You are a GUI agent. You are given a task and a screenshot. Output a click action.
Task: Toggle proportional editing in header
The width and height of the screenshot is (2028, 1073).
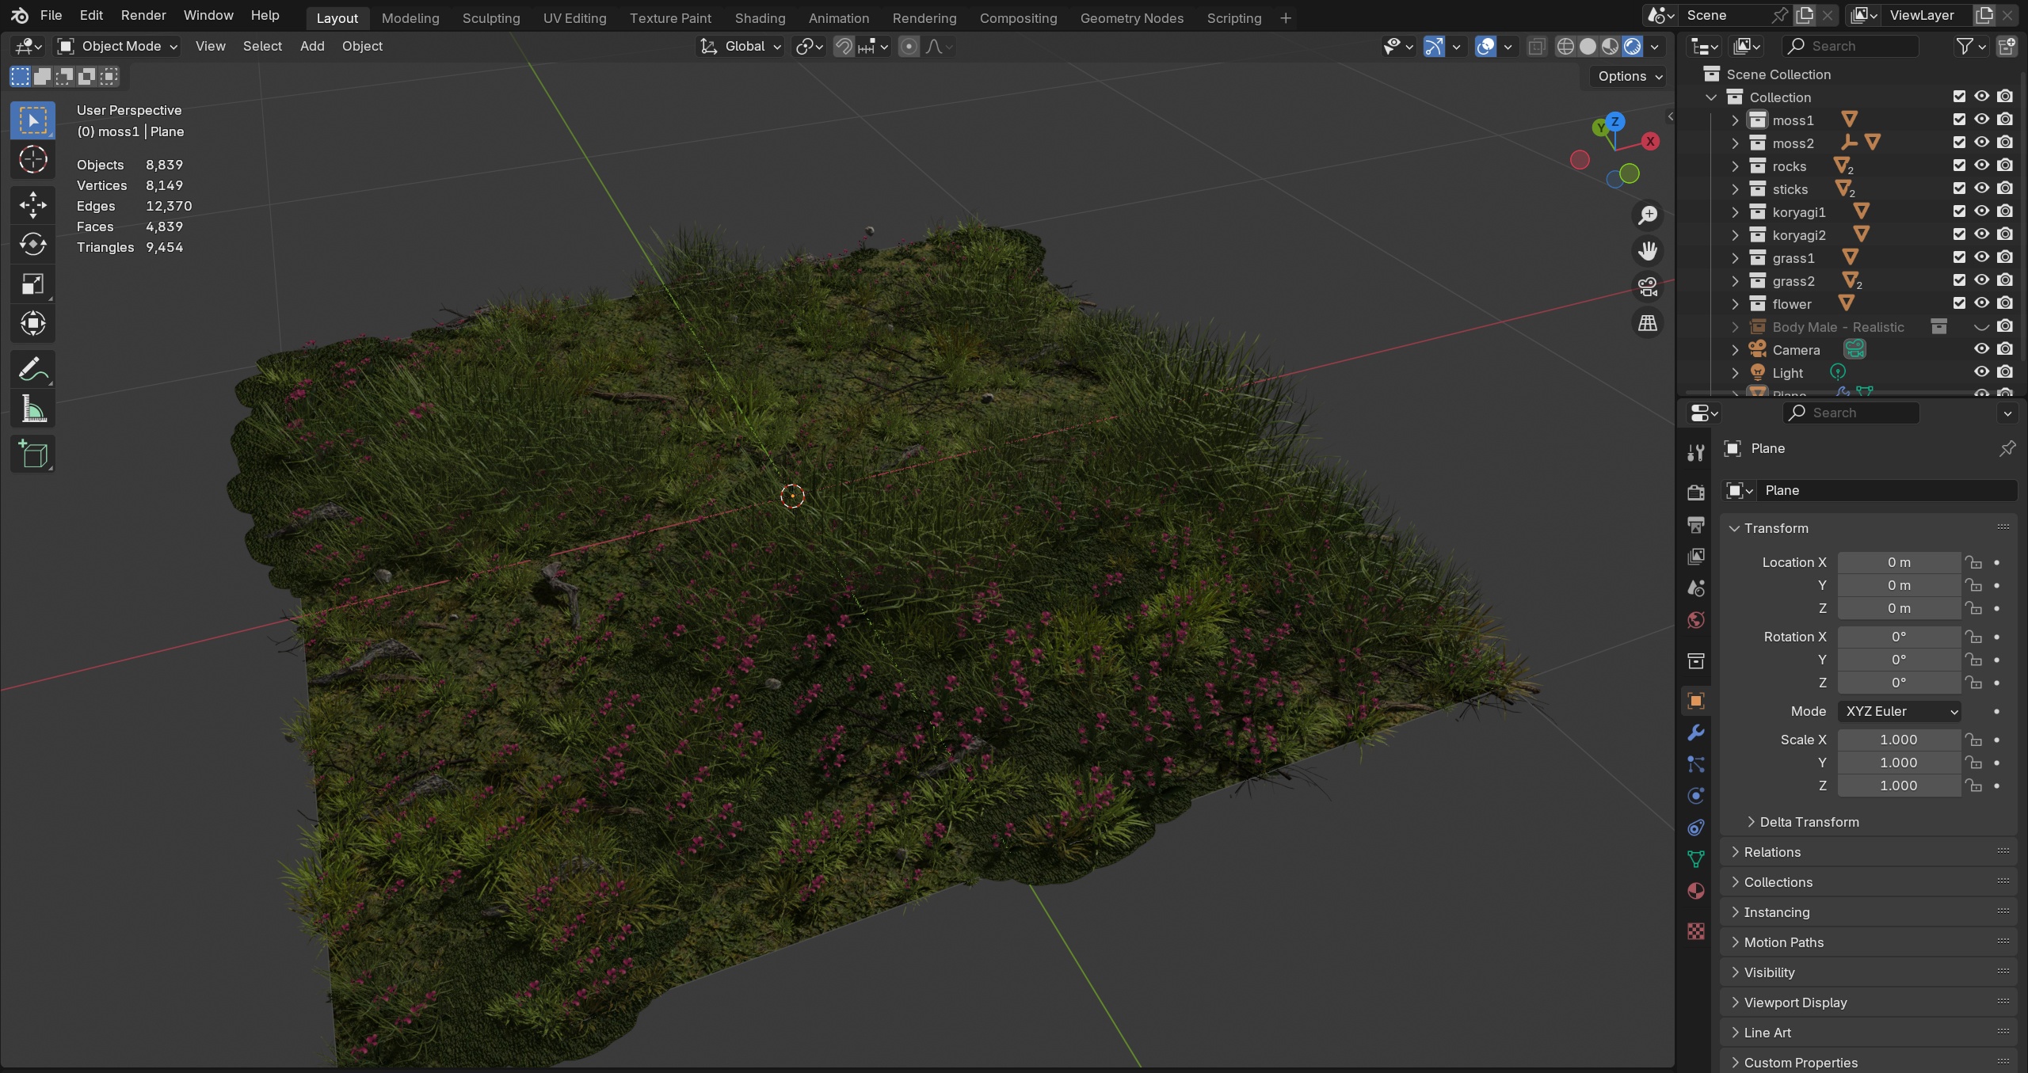[909, 47]
